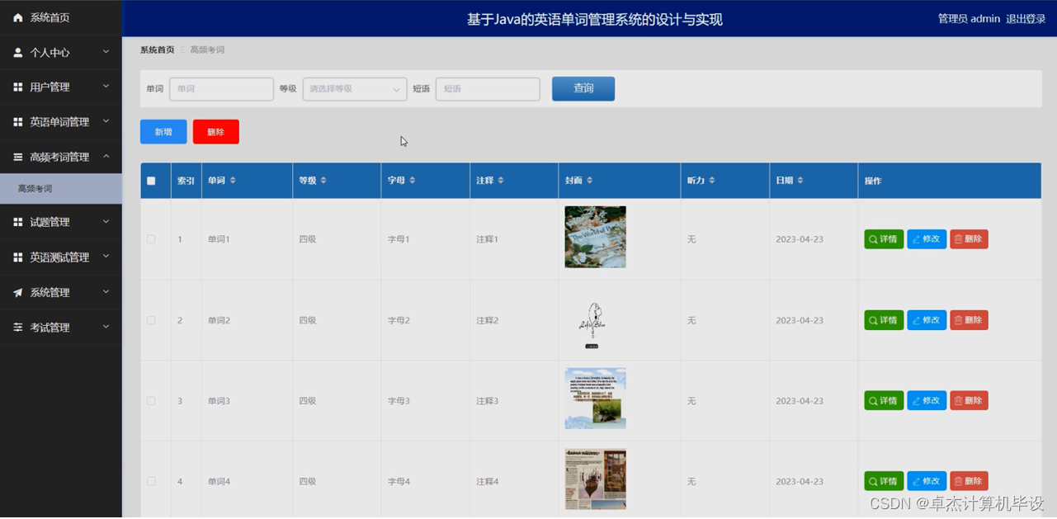Click 退出登录 in the header
1057x519 pixels.
[x=1026, y=19]
